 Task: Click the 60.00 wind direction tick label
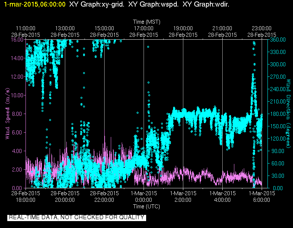point(278,164)
